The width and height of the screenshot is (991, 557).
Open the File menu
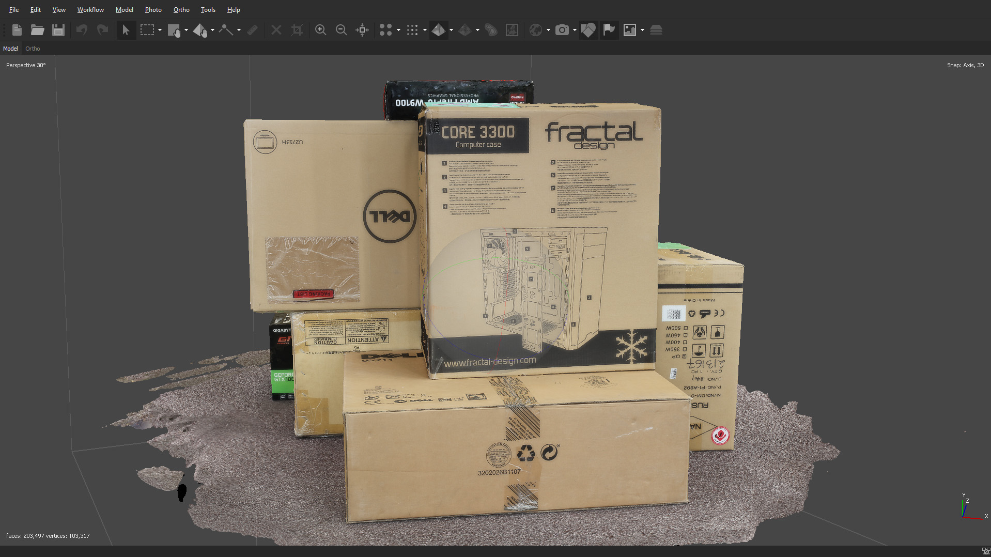click(14, 10)
